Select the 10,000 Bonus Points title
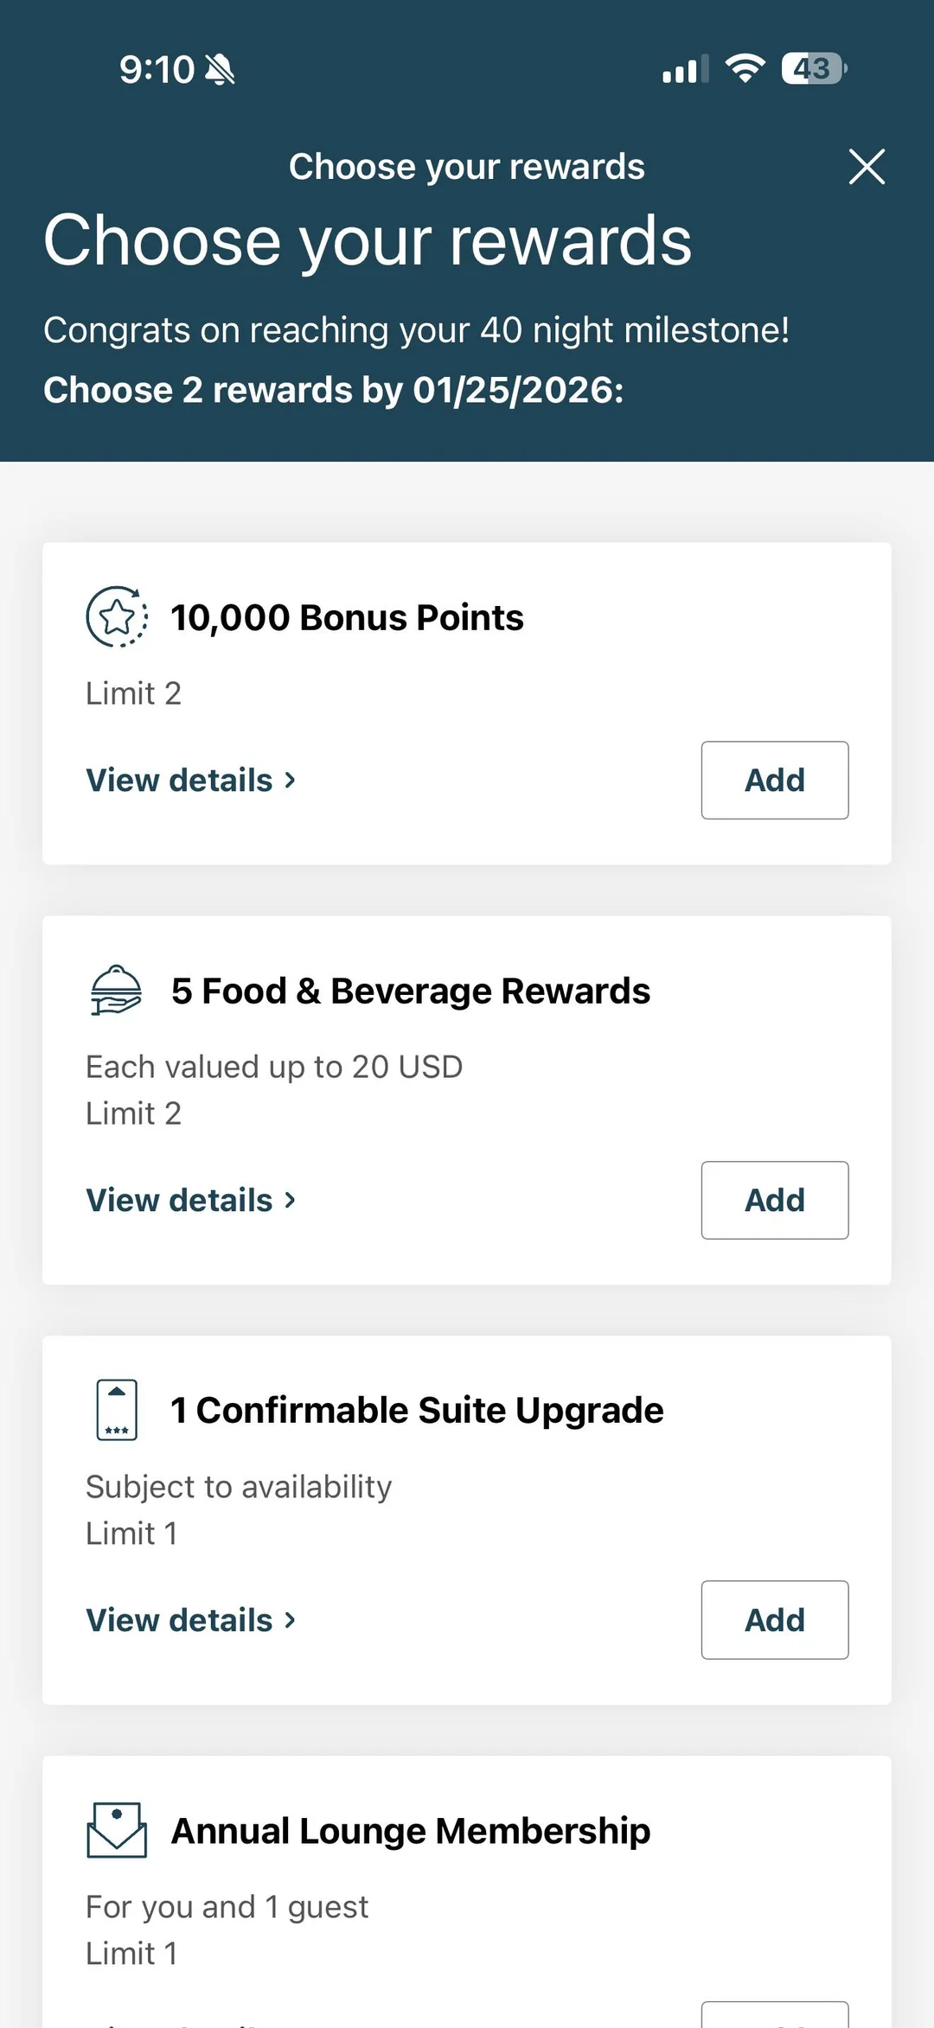This screenshot has width=934, height=2028. click(347, 617)
